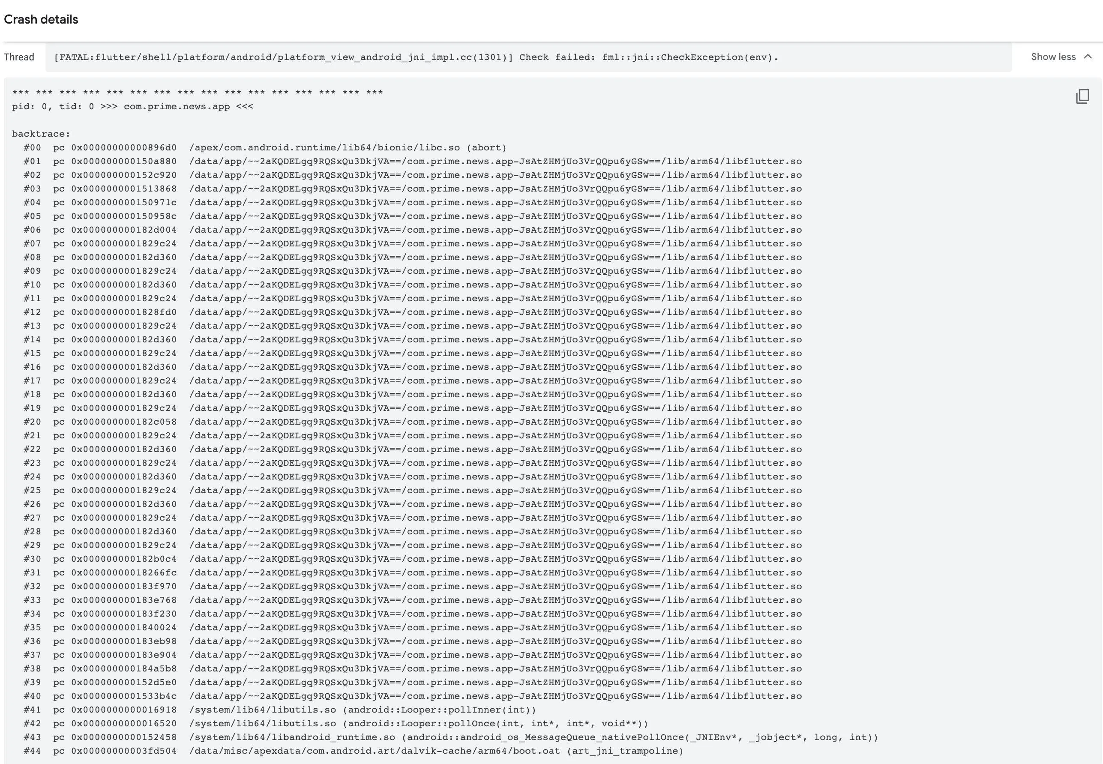Select frame #41 Looper::pollInner line
1103x764 pixels.
(x=279, y=710)
